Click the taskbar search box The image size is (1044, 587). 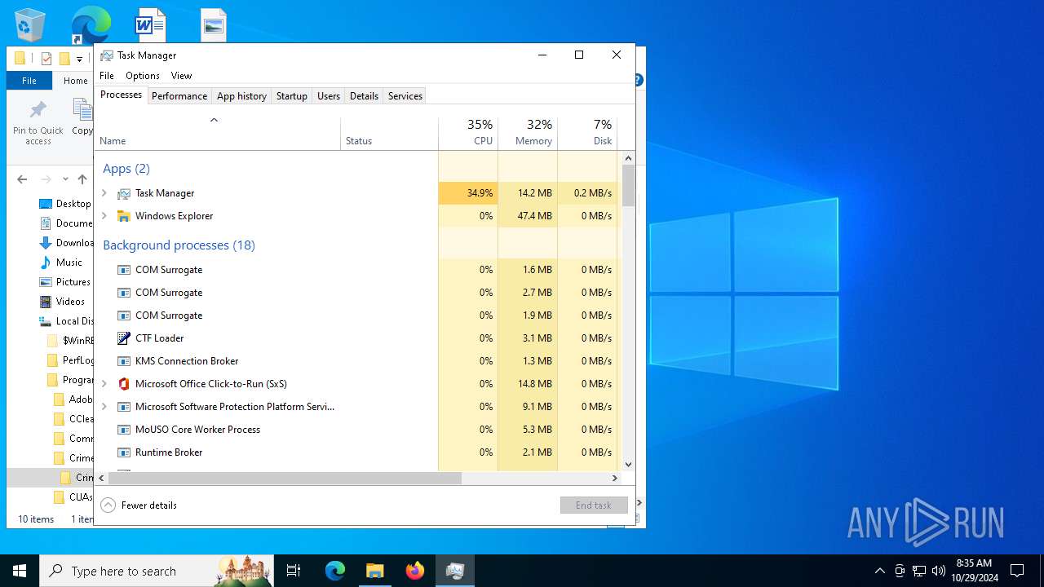(x=157, y=571)
